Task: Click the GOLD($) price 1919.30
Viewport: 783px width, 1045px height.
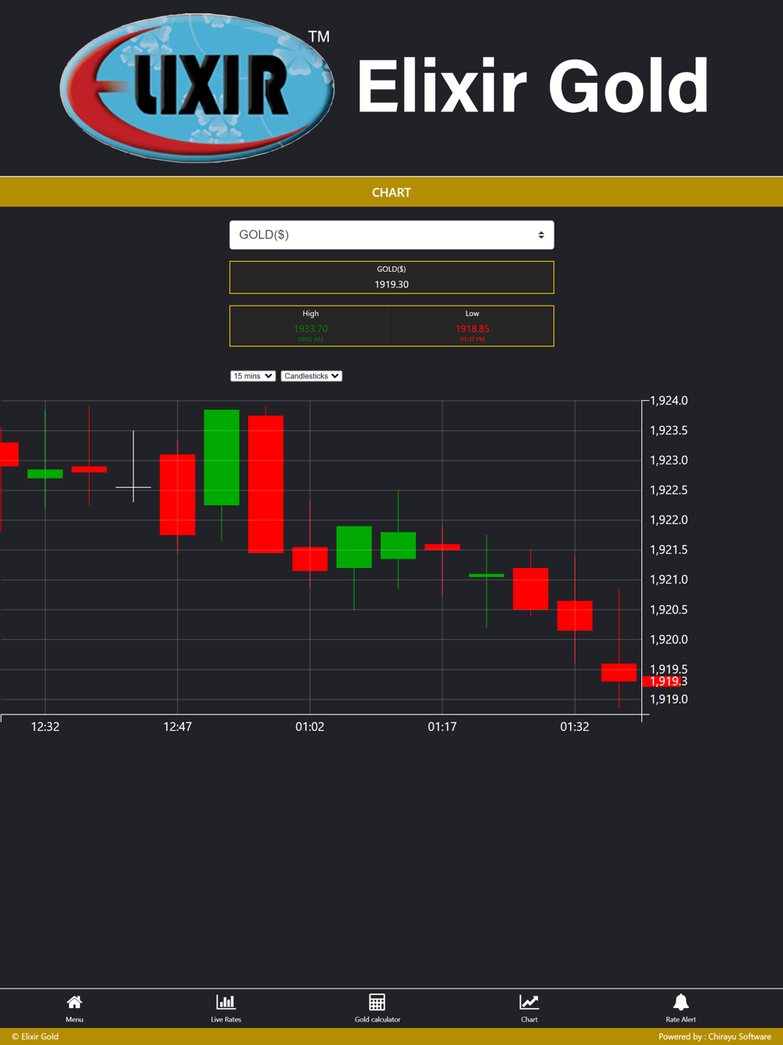Action: (391, 284)
